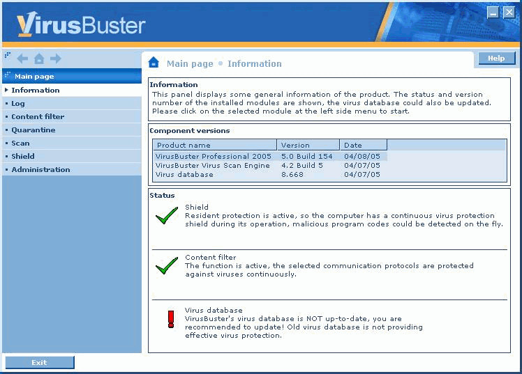Click the Component versions heading
Viewport: 522px width, 374px height.
point(190,130)
